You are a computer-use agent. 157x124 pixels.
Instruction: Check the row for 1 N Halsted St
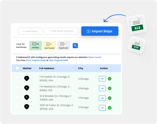coord(17,87)
